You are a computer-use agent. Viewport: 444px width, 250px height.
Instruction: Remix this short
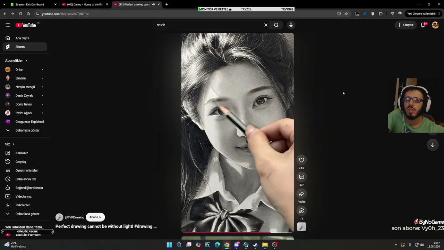(301, 211)
